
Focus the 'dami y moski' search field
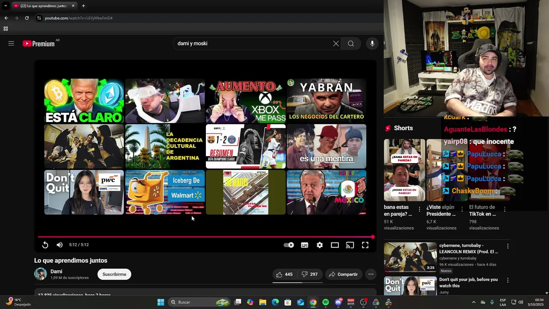pos(253,43)
